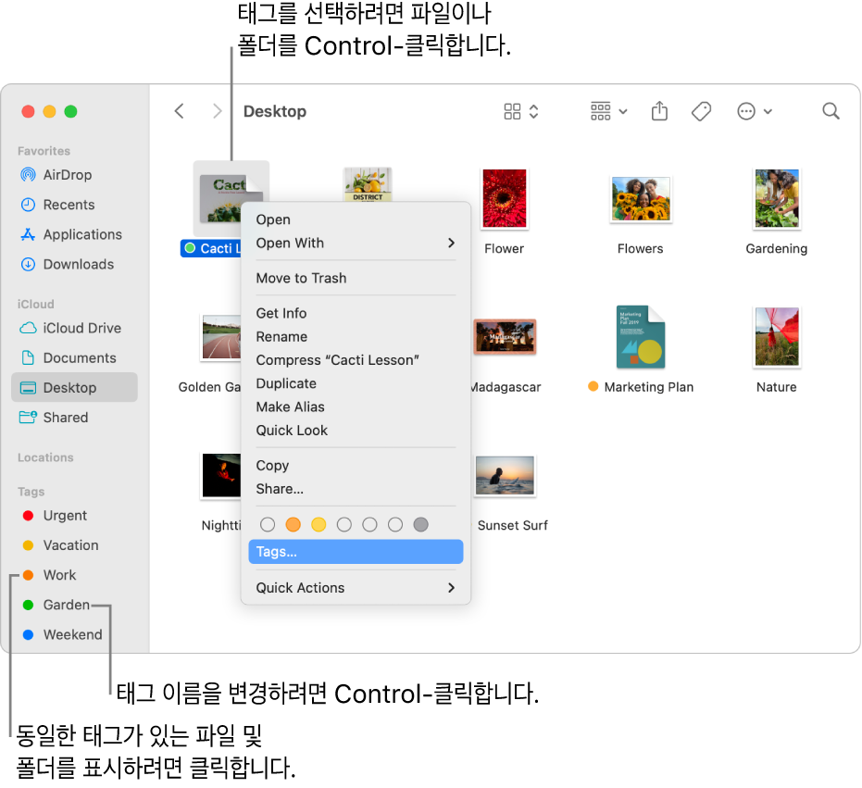Viewport: 862px width, 788px height.
Task: Select the Gardening image thumbnail
Action: click(777, 198)
